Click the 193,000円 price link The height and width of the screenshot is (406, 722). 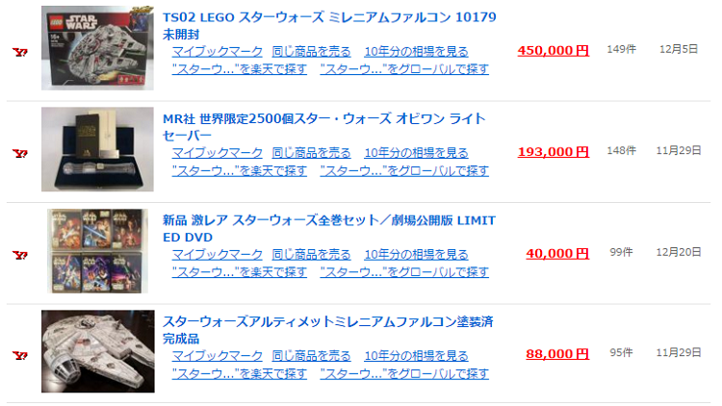(553, 152)
